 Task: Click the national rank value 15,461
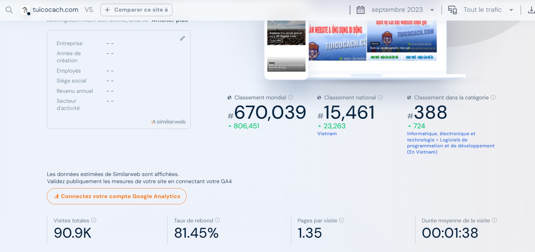point(349,112)
